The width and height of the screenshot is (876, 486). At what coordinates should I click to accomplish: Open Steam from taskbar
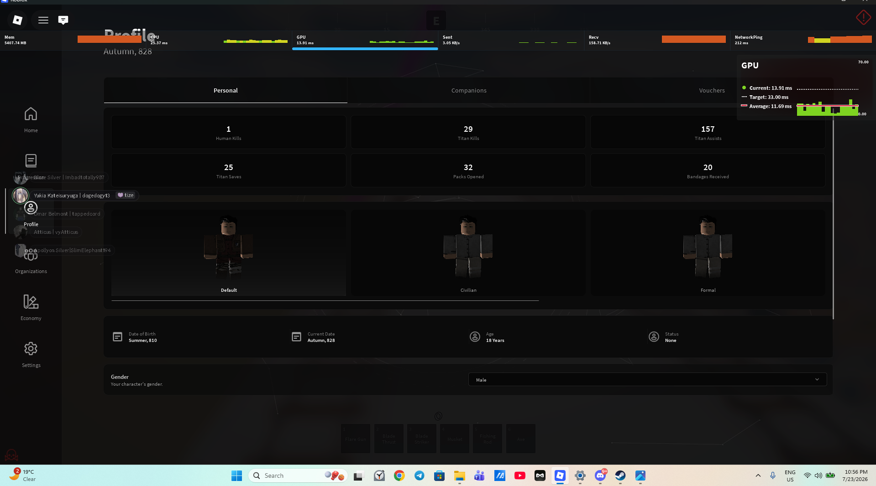tap(620, 476)
